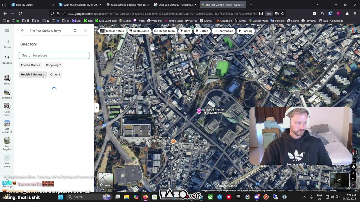This screenshot has height=202, width=360.
Task: Open the Windows Start menu
Action: tap(61, 197)
